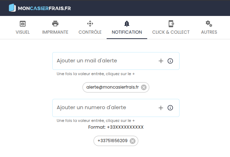The image size is (230, 157).
Task: Click the Notification bell icon
Action: click(x=127, y=24)
